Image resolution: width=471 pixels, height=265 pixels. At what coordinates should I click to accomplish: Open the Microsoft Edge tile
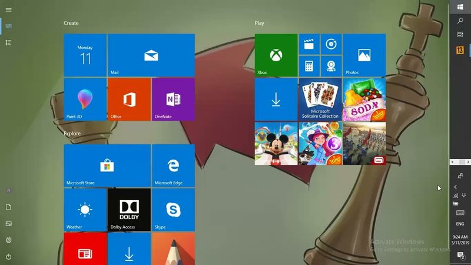click(x=173, y=165)
